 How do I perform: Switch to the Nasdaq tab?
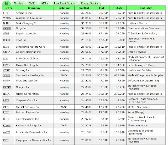[18, 3]
